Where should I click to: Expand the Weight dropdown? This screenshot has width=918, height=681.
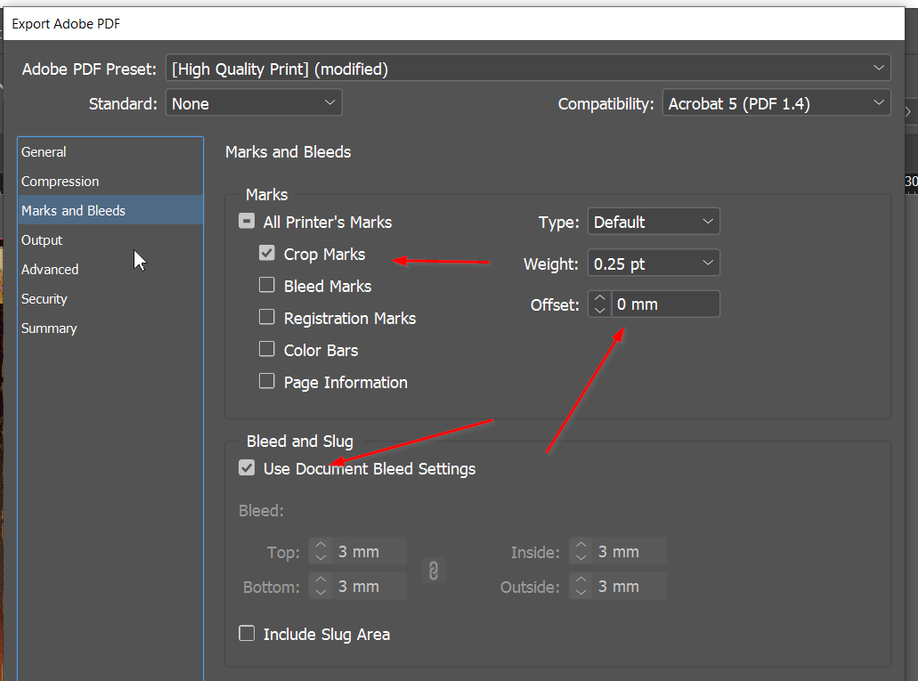coord(653,263)
